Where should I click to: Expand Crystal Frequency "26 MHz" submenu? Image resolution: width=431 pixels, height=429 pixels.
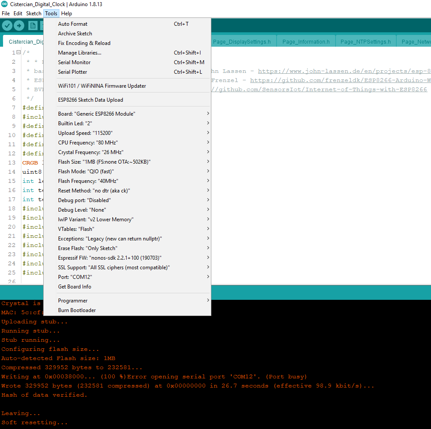tap(127, 152)
